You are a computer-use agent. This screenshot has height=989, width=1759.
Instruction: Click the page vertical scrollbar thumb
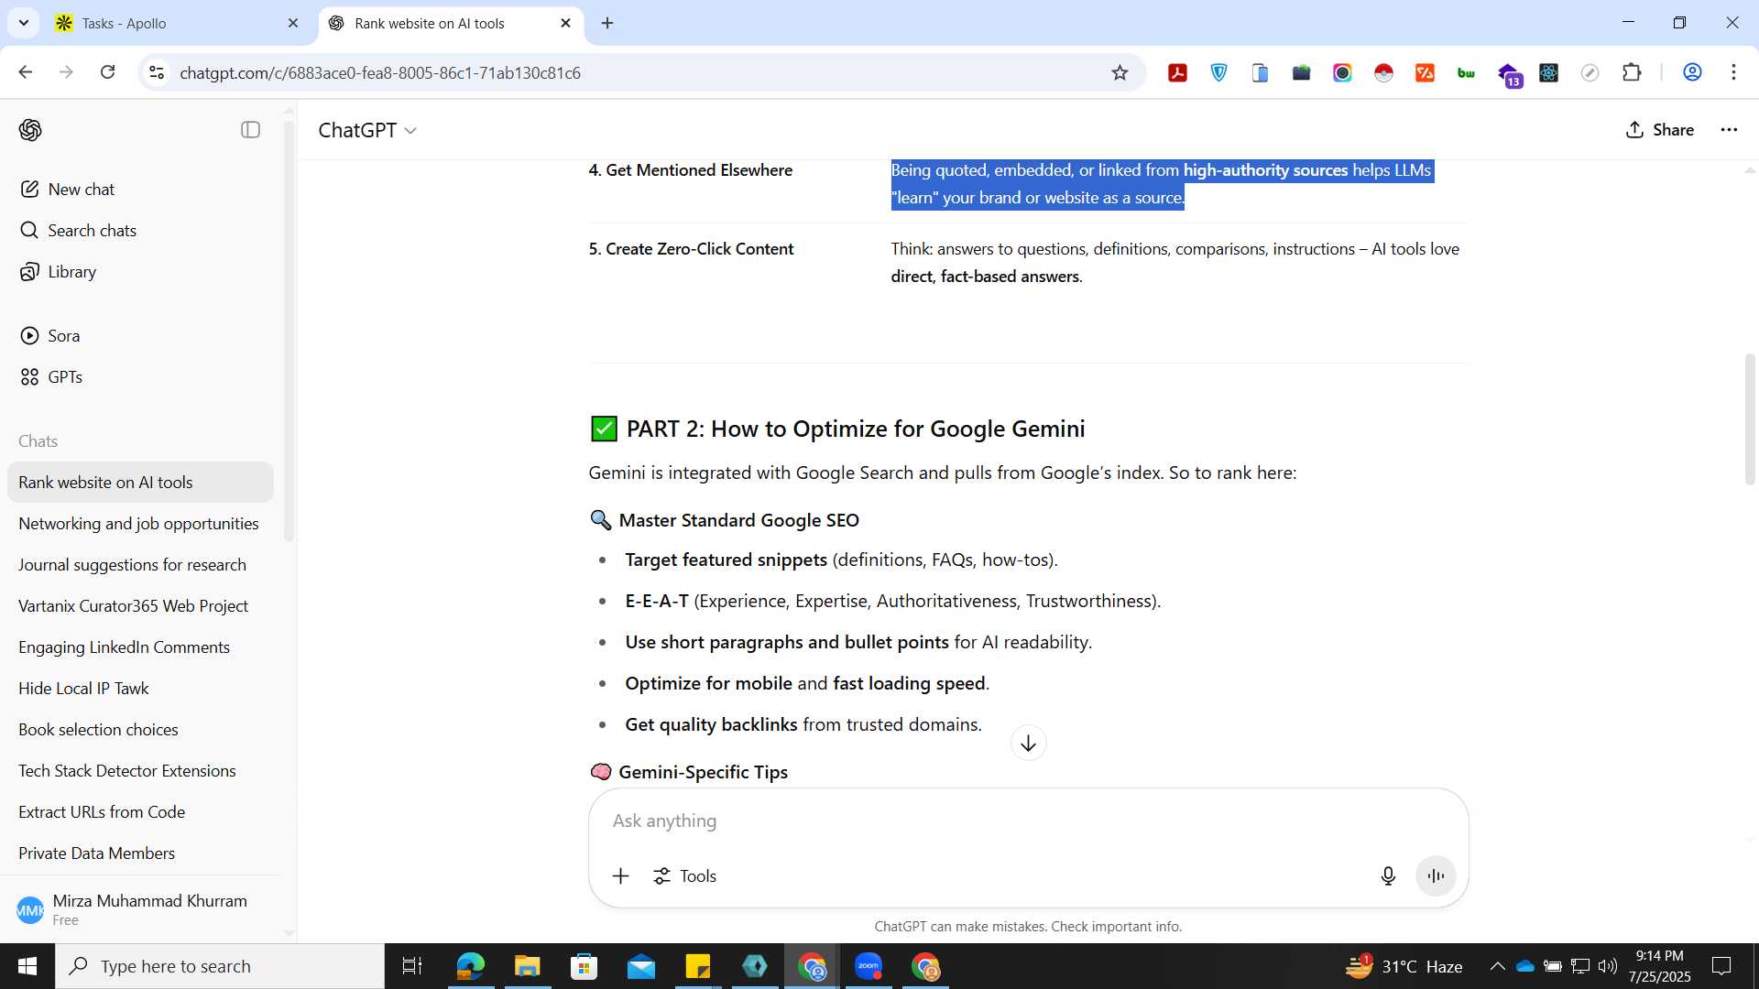(1749, 418)
